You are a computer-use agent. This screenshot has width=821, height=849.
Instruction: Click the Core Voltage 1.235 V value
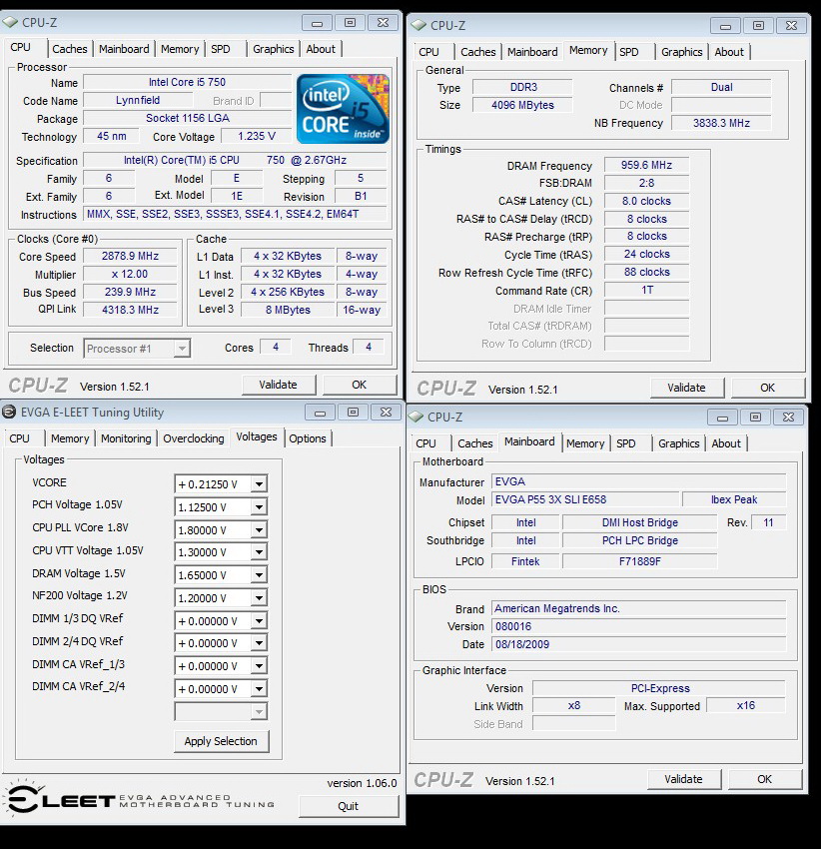coord(257,136)
